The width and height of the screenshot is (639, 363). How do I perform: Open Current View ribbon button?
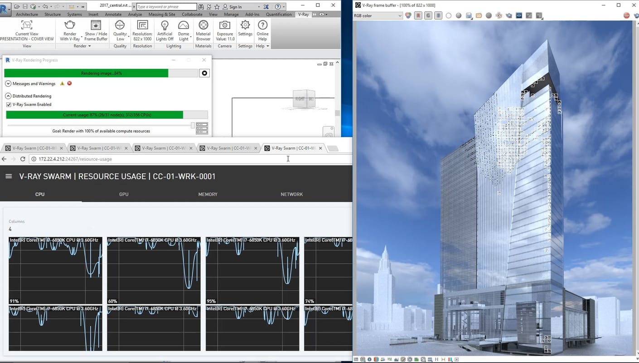coord(27,31)
